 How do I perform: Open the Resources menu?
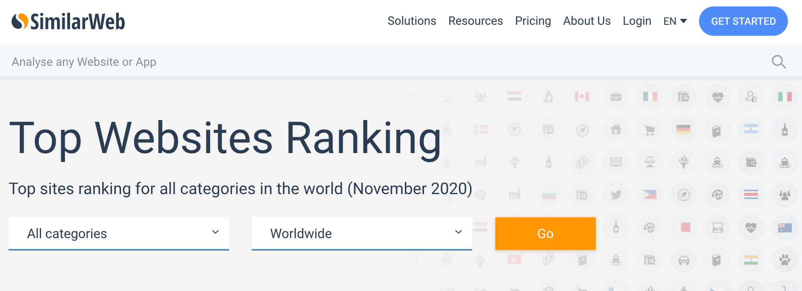pos(476,21)
